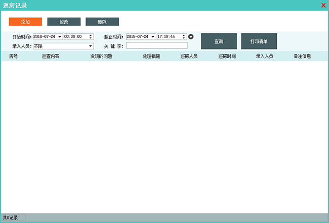Click the orange 添加 (Add) button
The image size is (329, 223).
(25, 22)
